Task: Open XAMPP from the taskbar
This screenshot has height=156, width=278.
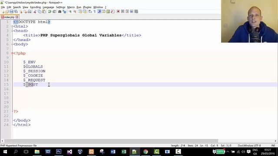Action: pos(91,152)
